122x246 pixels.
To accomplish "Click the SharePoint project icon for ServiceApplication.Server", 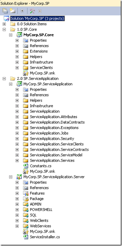I will coord(19,177).
